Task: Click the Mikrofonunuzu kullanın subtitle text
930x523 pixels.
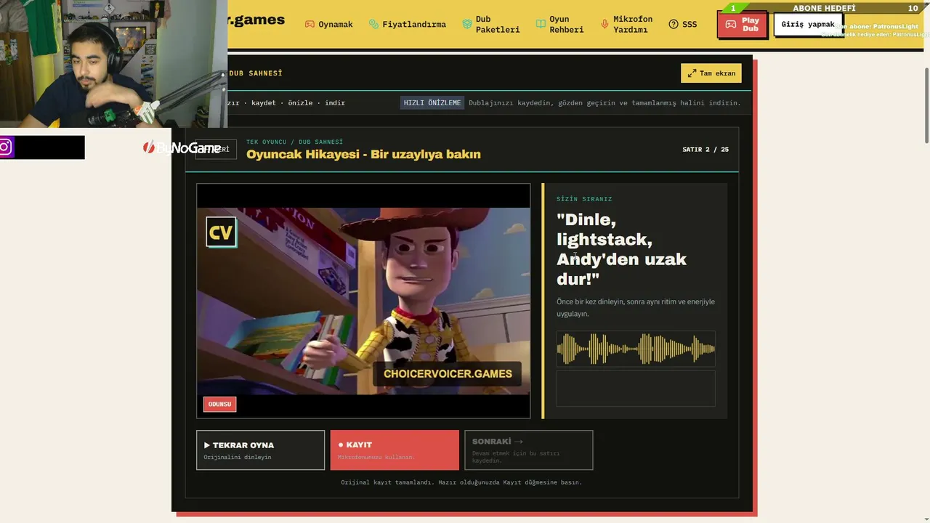Action: pyautogui.click(x=376, y=458)
